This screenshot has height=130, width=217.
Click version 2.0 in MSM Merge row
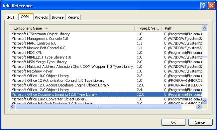point(139,62)
